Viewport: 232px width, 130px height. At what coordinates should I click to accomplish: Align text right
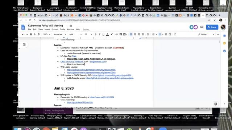(139, 34)
